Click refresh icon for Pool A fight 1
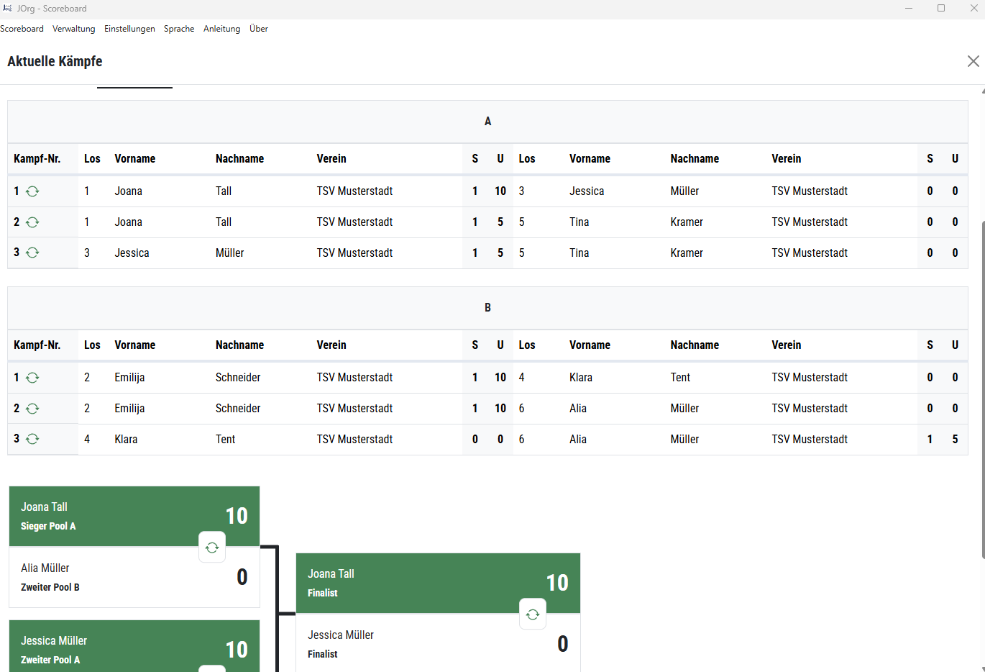985x672 pixels. 32,191
